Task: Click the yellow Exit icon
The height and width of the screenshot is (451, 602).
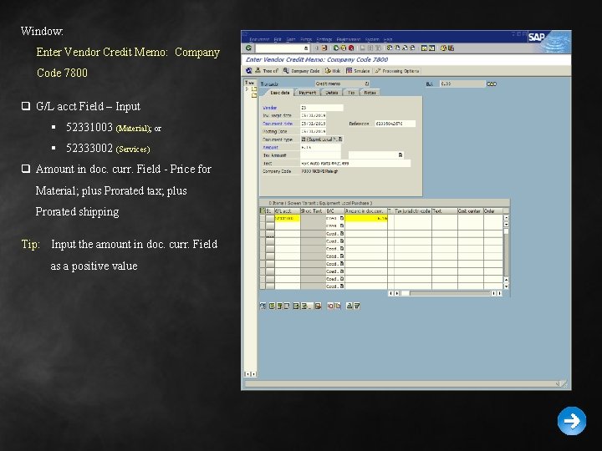Action: click(x=344, y=48)
